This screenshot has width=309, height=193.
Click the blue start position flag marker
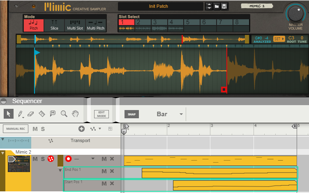click(37, 53)
